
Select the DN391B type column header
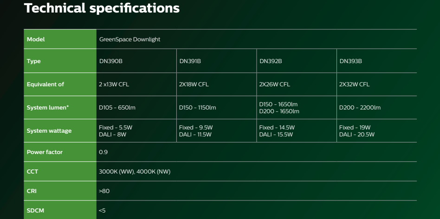click(x=190, y=61)
